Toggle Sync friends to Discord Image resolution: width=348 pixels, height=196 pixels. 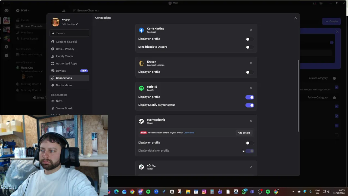(x=250, y=47)
